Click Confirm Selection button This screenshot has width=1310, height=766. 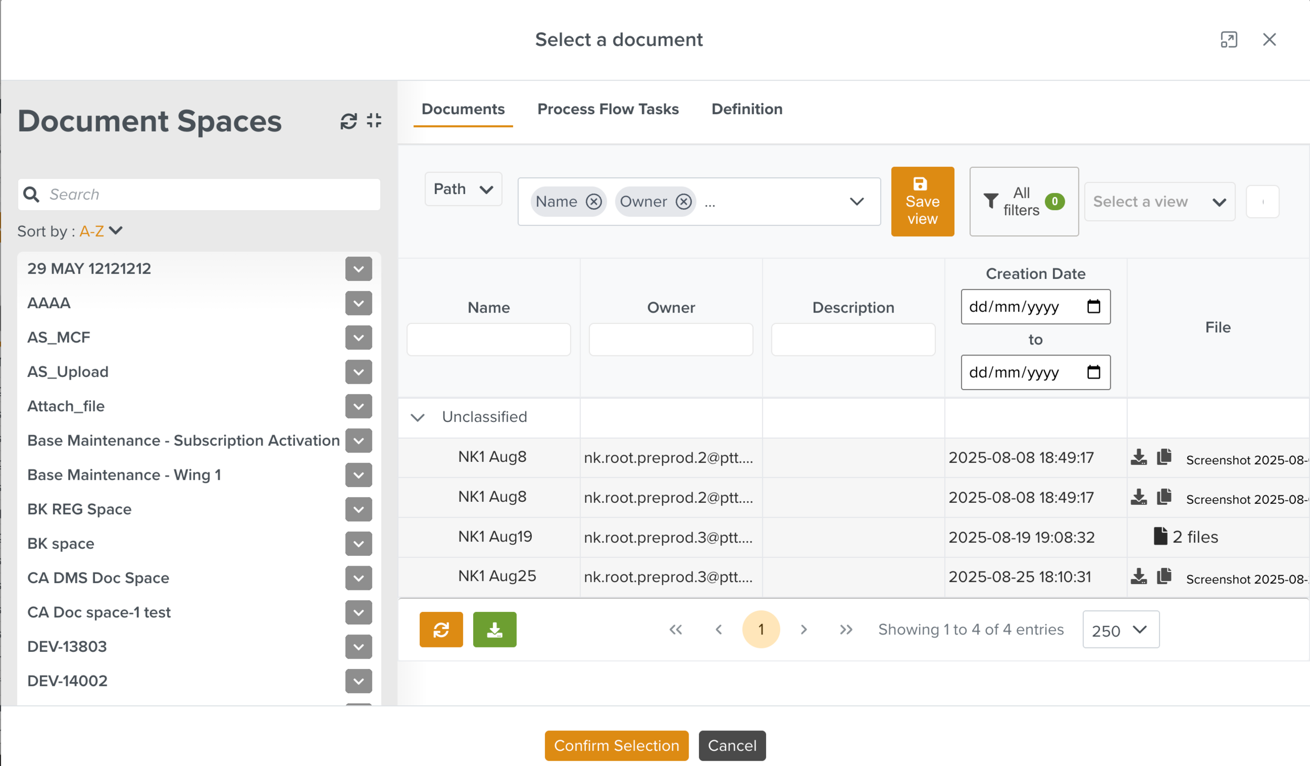616,745
